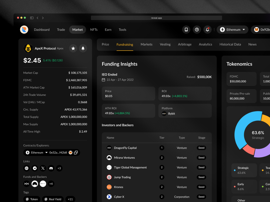Click the ApeX Protocol token logo
This screenshot has height=202, width=270.
(x=28, y=48)
